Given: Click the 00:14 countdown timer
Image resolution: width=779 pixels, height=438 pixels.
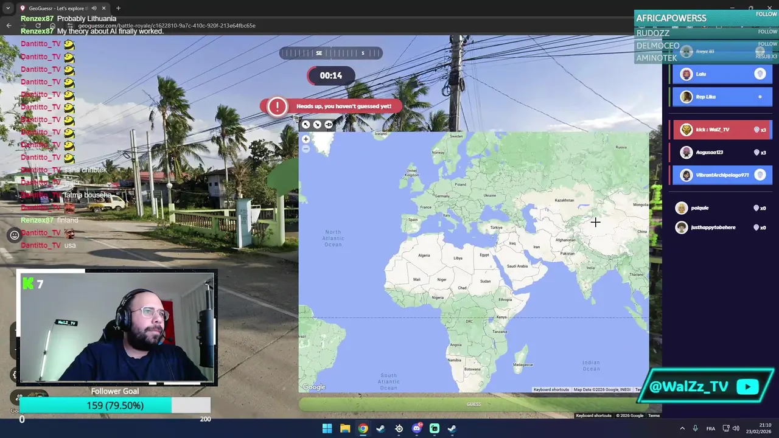Looking at the screenshot, I should click(330, 75).
